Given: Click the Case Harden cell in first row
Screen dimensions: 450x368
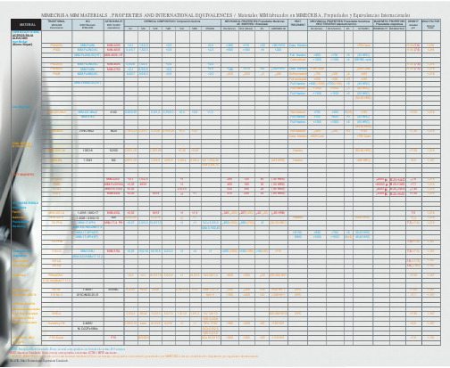Looking at the screenshot, I should 298,45.
